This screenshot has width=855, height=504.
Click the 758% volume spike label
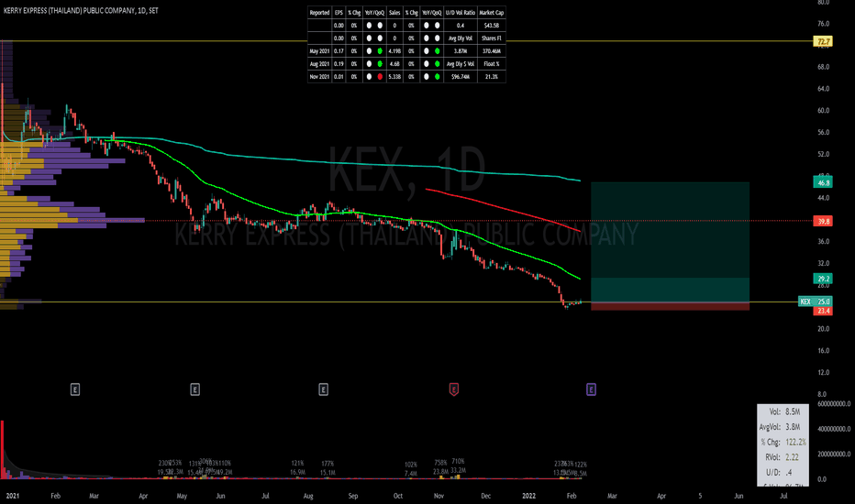(440, 463)
